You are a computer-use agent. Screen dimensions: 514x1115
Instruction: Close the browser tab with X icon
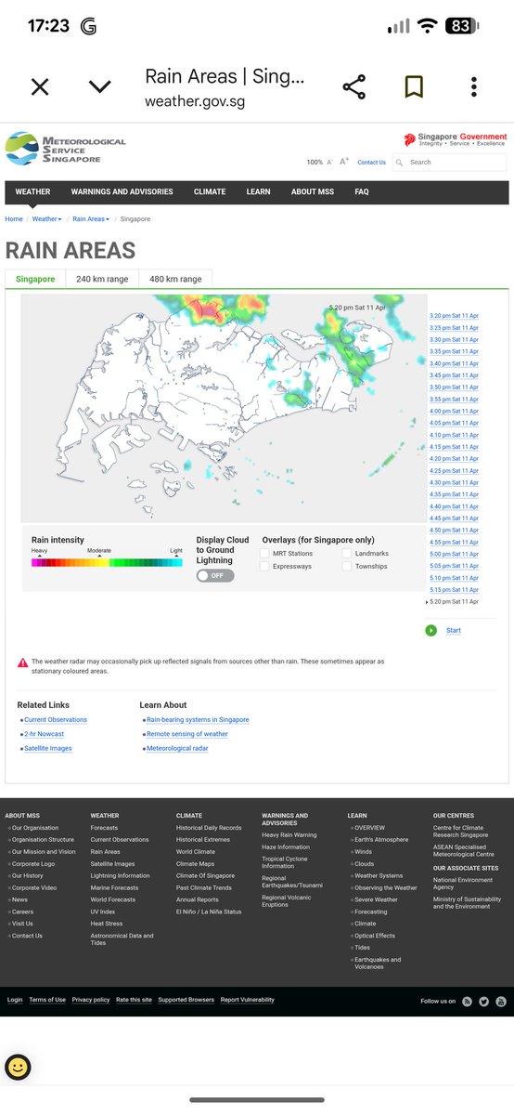point(40,87)
